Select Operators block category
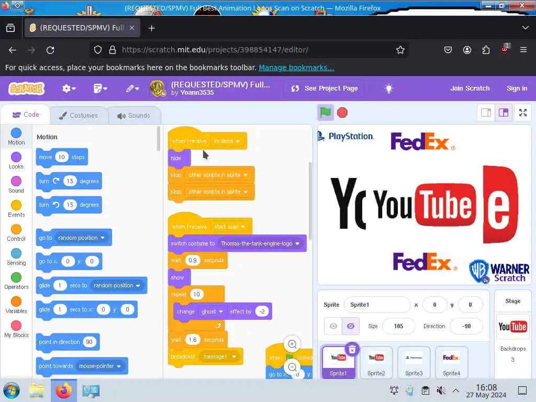Viewport: 536px width, 402px height. (16, 281)
